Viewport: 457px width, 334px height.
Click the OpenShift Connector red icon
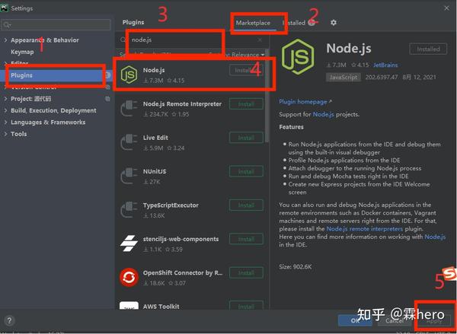[x=129, y=277]
